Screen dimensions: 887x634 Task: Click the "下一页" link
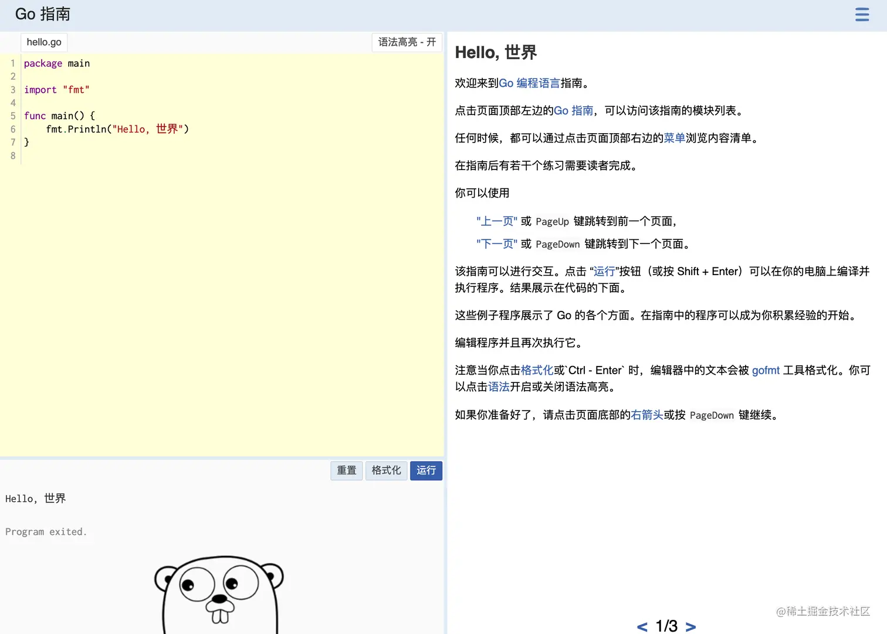(x=497, y=244)
